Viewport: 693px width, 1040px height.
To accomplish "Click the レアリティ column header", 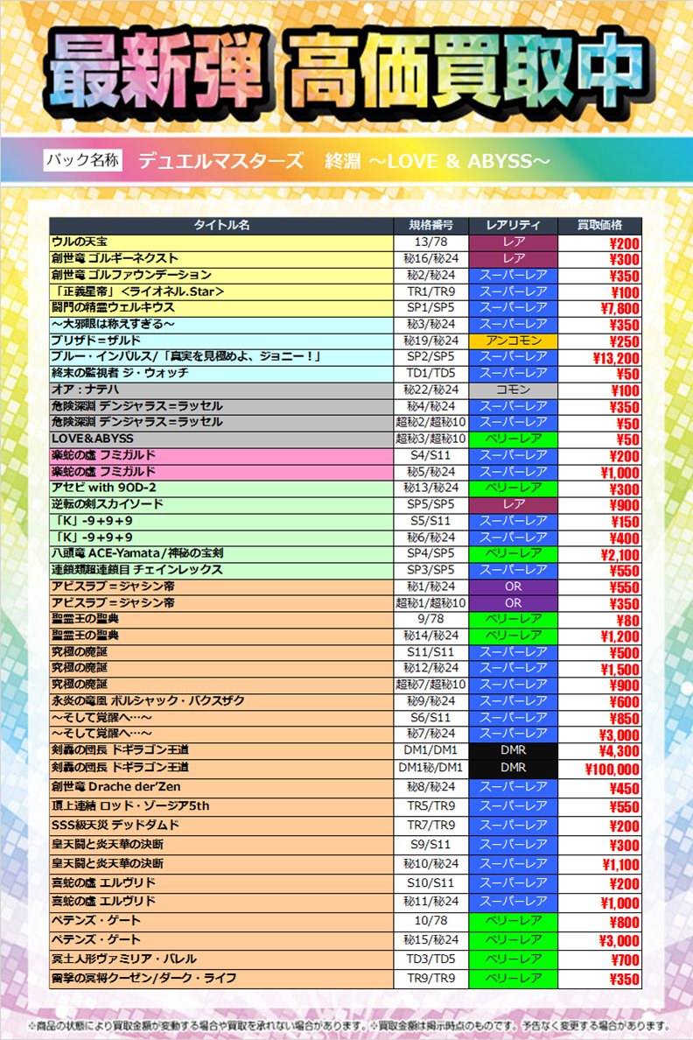I will [x=514, y=226].
